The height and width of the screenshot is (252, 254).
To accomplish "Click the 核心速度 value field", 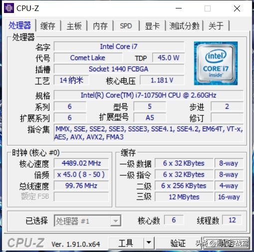I will point(81,163).
